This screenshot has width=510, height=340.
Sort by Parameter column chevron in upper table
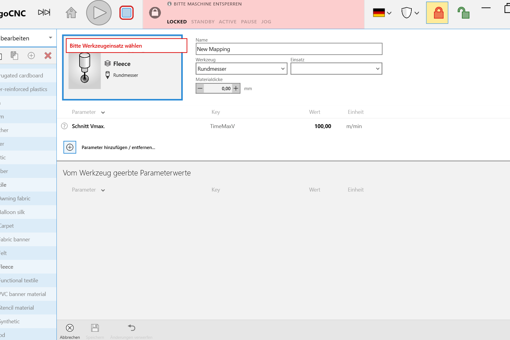103,112
